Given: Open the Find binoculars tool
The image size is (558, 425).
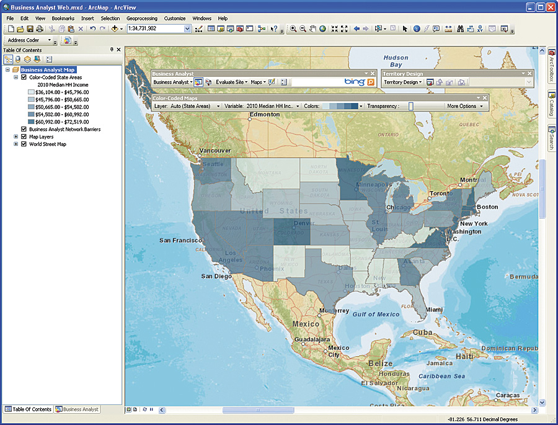Looking at the screenshot, I should (x=461, y=29).
